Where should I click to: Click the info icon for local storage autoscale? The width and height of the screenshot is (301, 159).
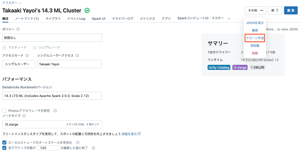click(x=78, y=143)
